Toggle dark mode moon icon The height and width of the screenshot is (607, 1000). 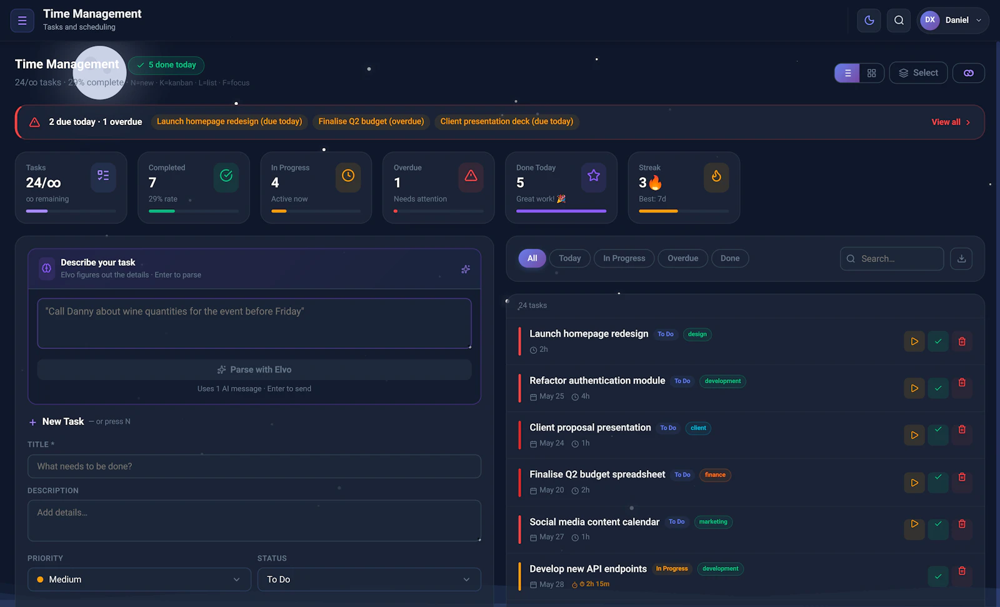click(x=869, y=20)
